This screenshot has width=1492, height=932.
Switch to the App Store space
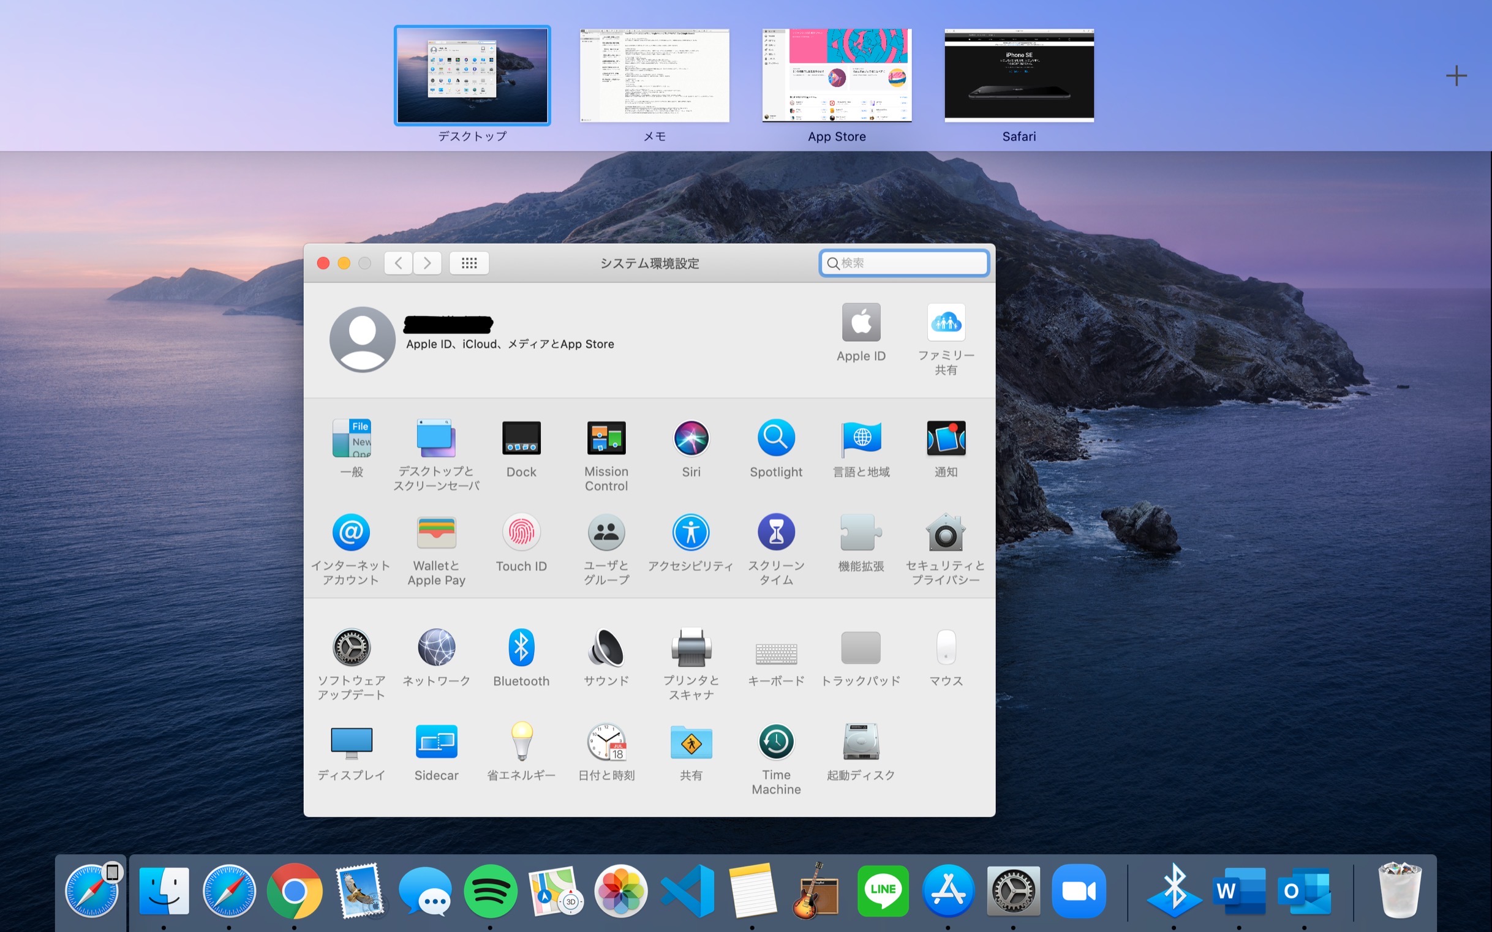[x=837, y=75]
